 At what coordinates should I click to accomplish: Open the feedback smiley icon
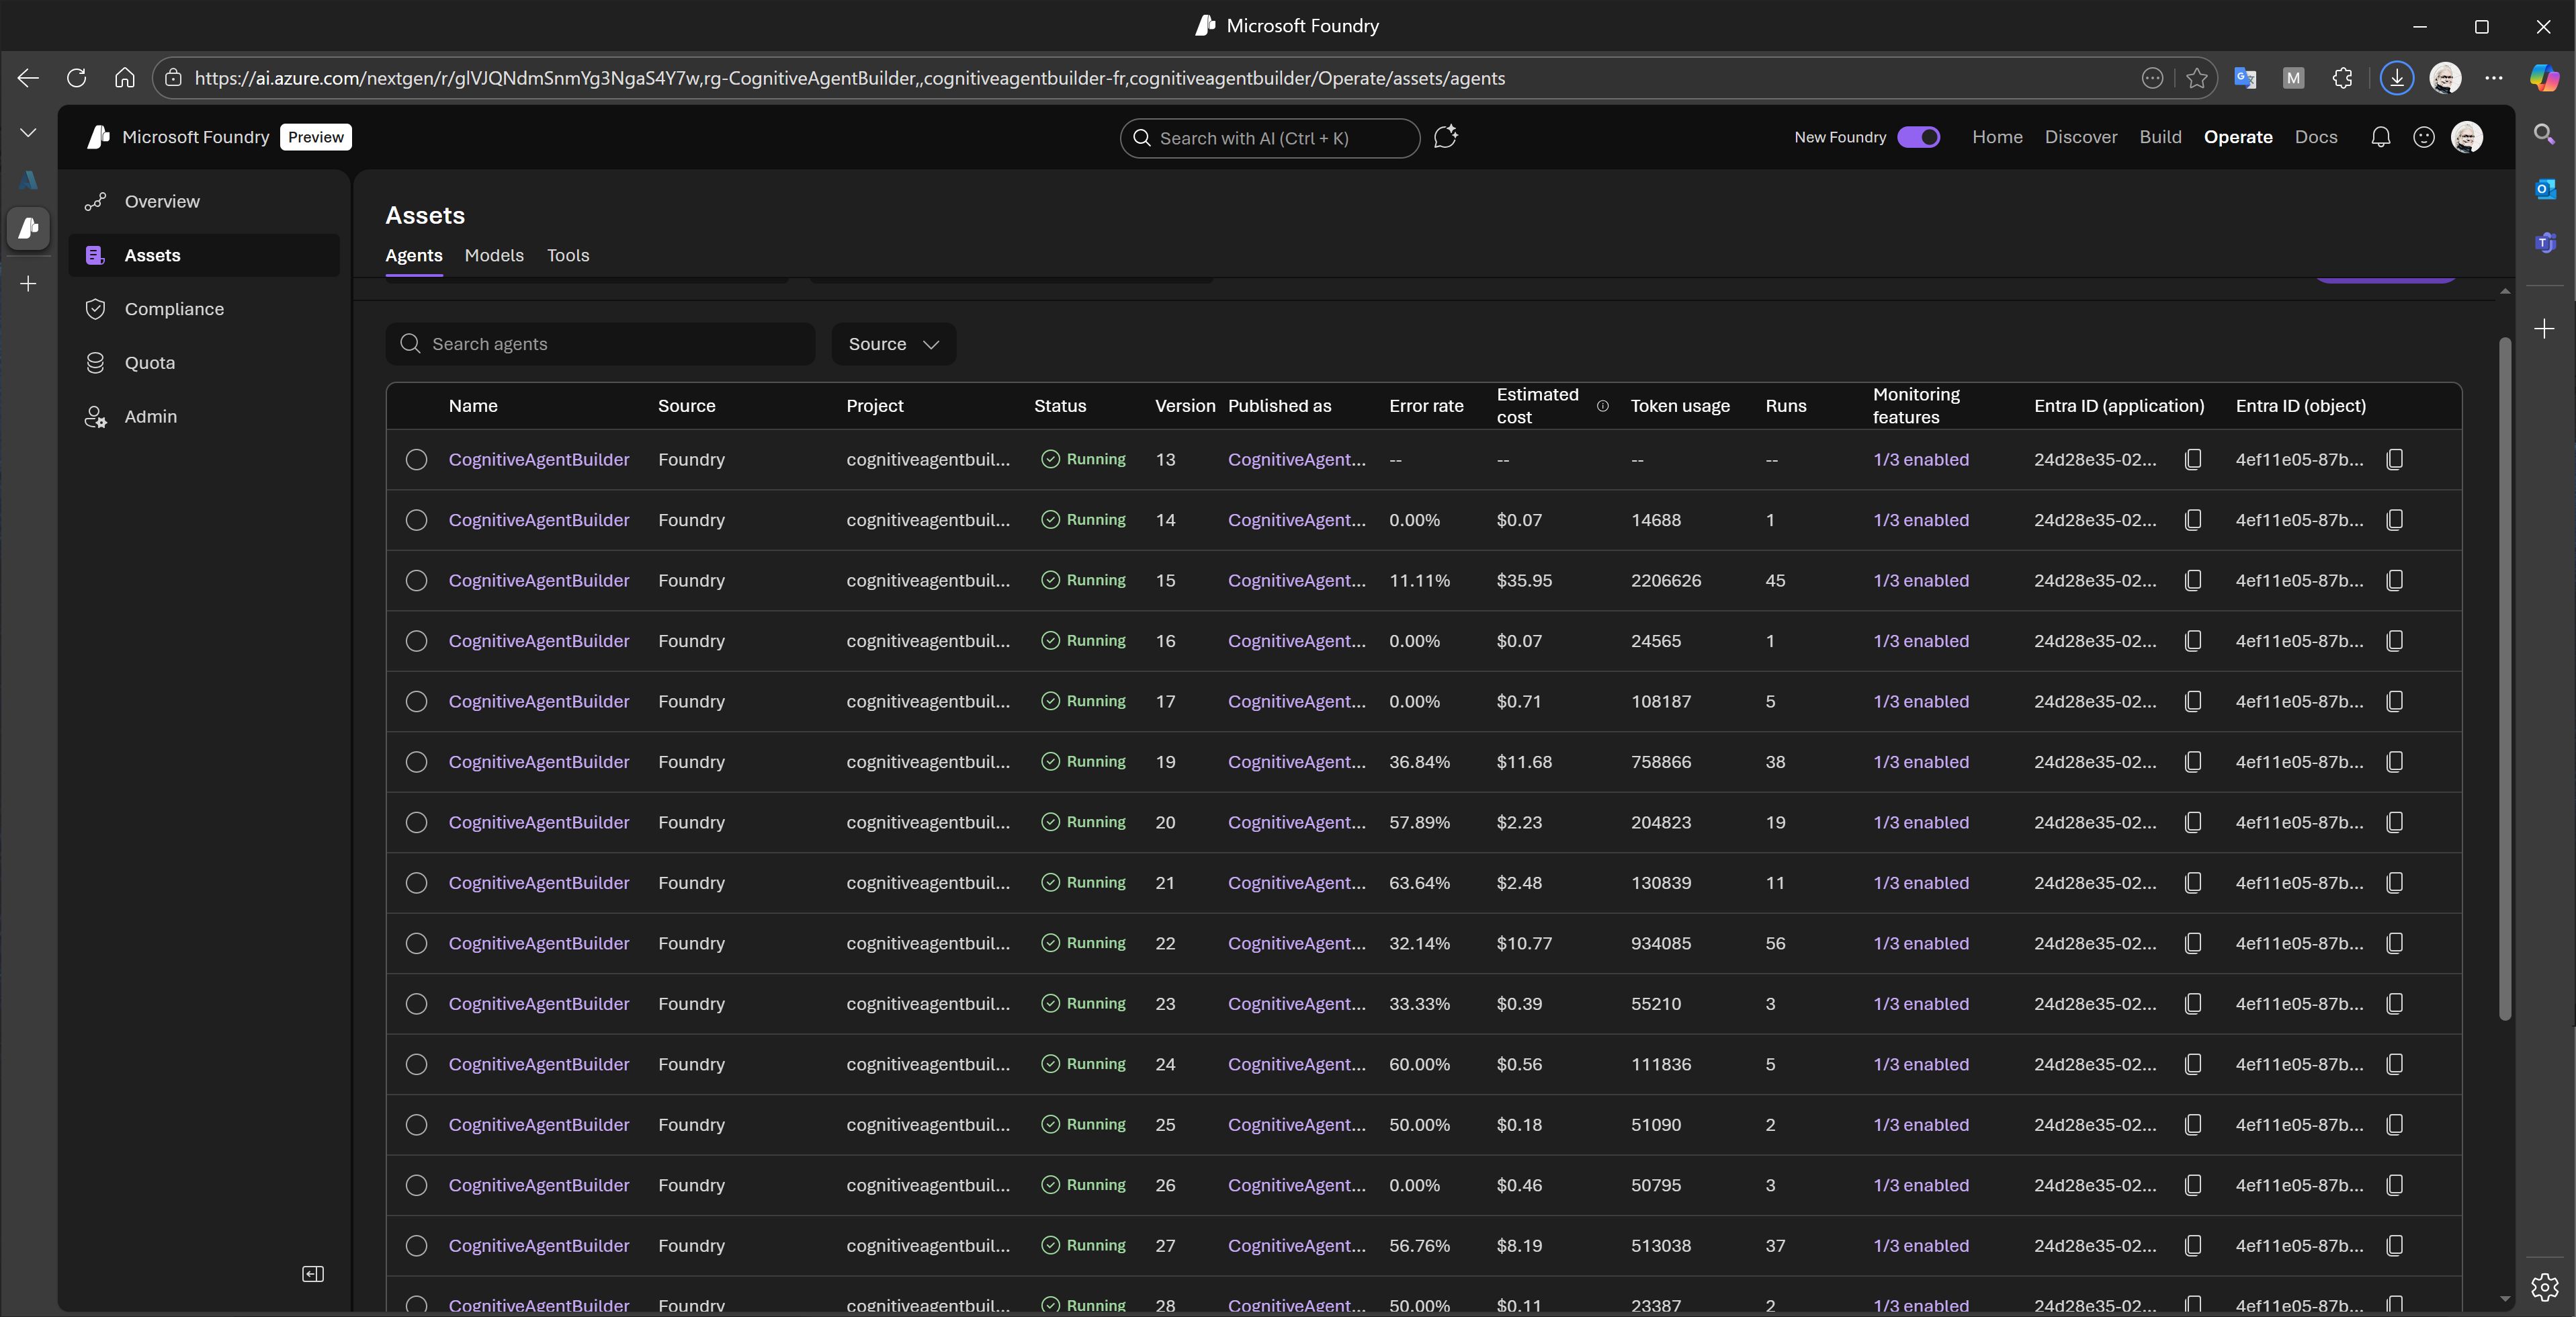(2423, 137)
